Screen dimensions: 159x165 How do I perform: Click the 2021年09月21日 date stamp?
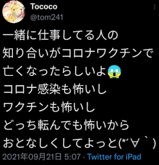pos(32,157)
